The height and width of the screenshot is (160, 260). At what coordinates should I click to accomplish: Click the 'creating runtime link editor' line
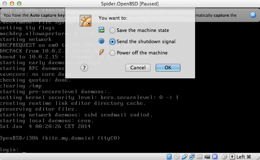tap(73, 103)
